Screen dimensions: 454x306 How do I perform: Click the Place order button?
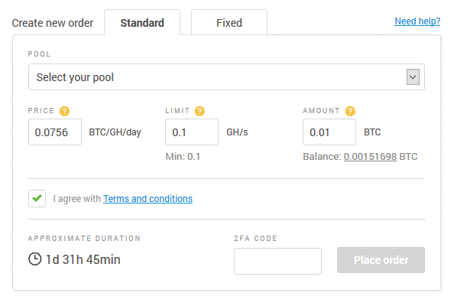[x=381, y=260]
